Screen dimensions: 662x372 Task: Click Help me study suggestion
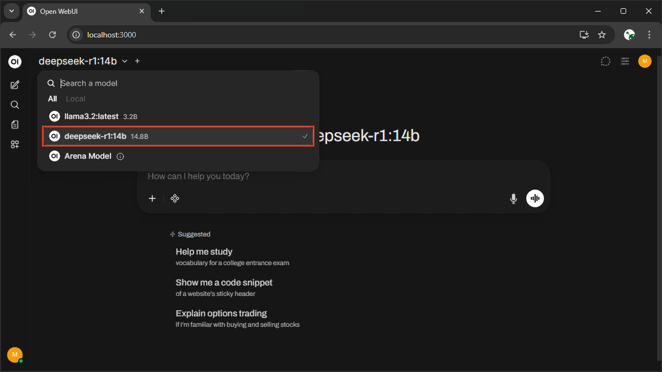pyautogui.click(x=232, y=257)
